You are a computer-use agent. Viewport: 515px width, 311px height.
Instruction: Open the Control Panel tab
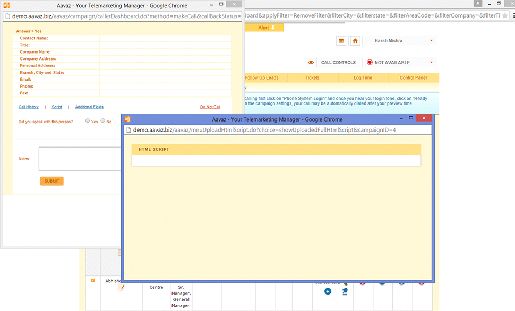tap(413, 78)
